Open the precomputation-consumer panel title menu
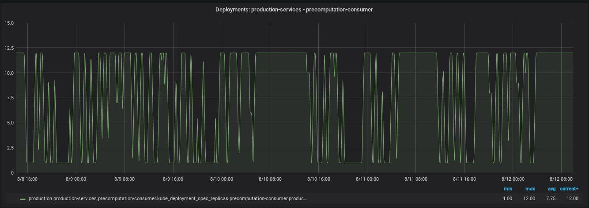This screenshot has height=208, width=589. pos(294,9)
